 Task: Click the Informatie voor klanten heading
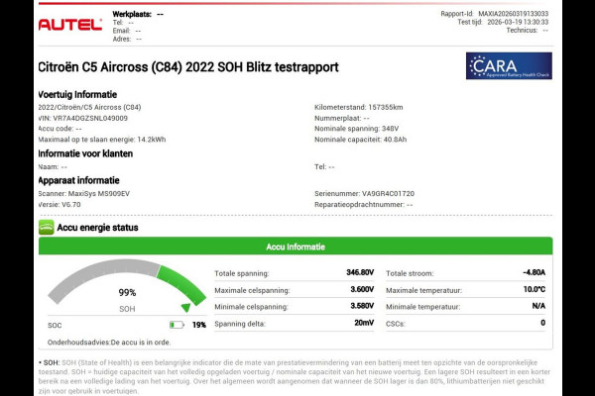(x=85, y=153)
